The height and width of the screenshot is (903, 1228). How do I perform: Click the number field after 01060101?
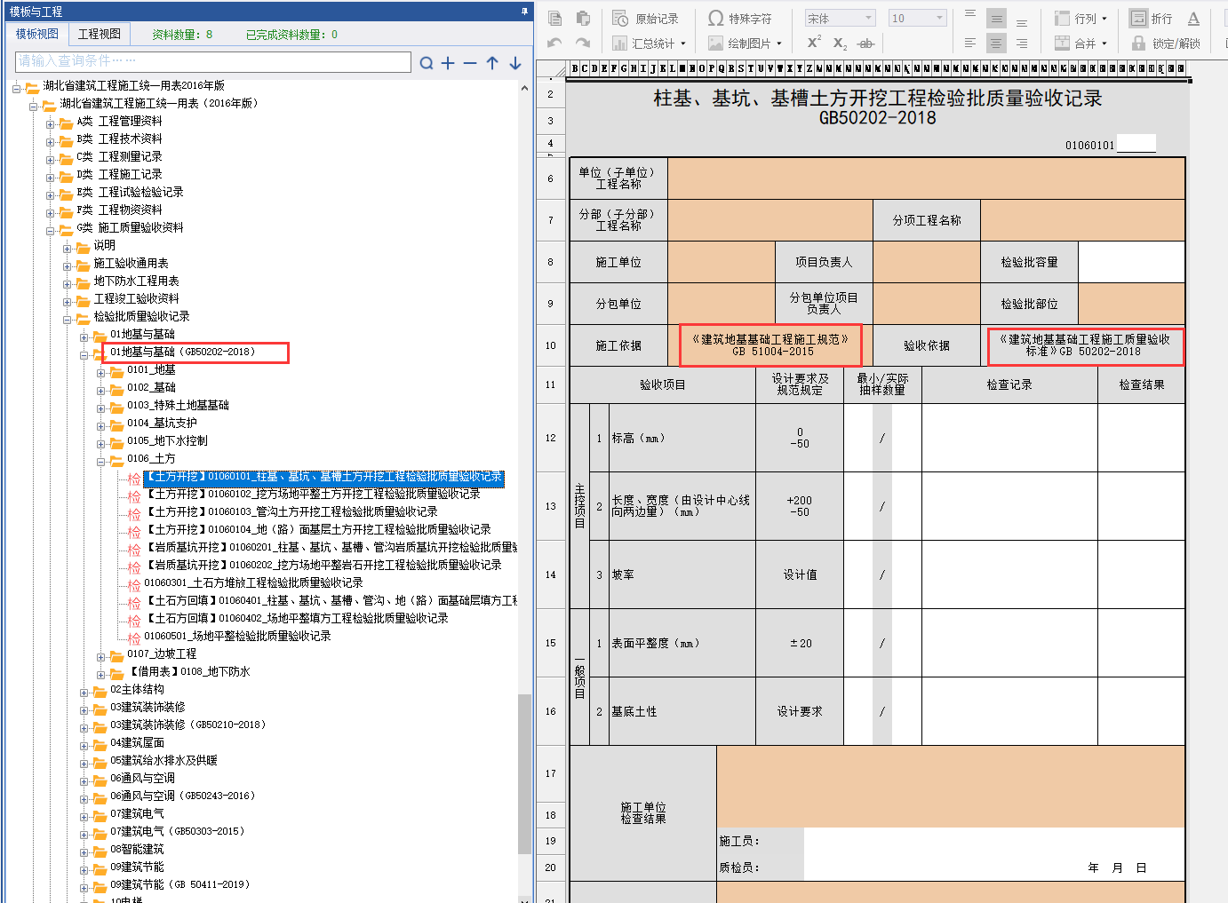[x=1136, y=144]
